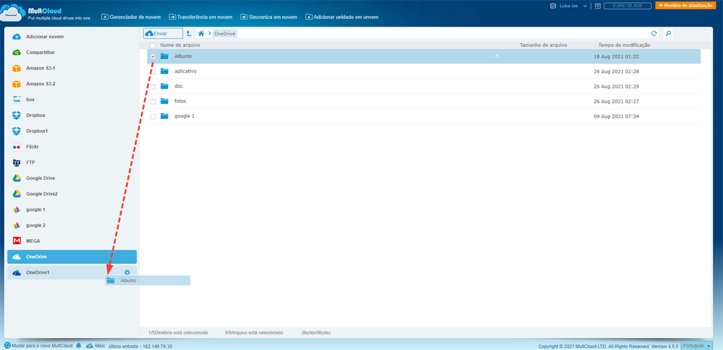The height and width of the screenshot is (350, 723).
Task: Sort by Tempo de modificação column
Action: tap(624, 45)
